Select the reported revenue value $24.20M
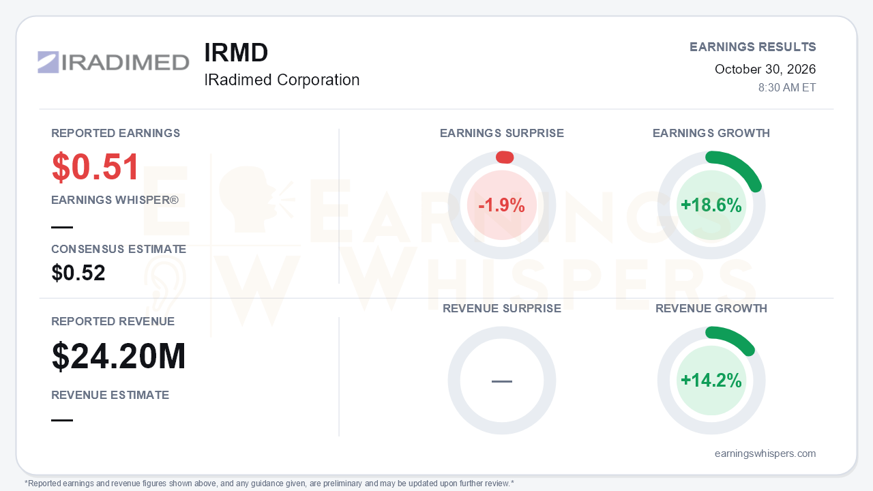 (119, 356)
